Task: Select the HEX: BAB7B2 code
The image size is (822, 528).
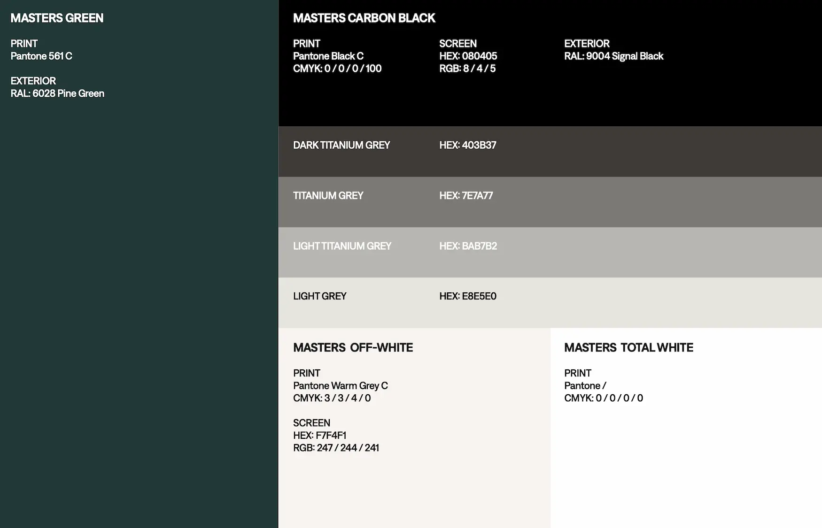Action: pyautogui.click(x=468, y=246)
